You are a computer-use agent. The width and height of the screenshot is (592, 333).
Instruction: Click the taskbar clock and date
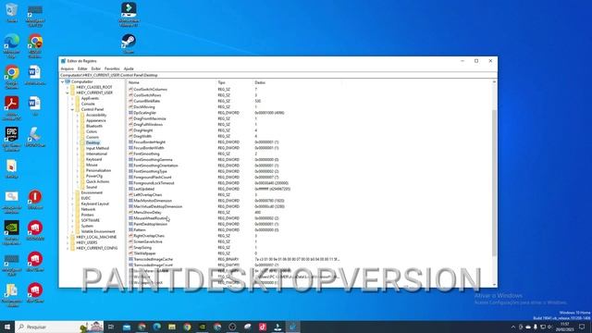(x=565, y=327)
